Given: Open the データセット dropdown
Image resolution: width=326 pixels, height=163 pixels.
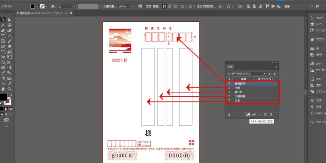Looking at the screenshot, I should [x=264, y=74].
